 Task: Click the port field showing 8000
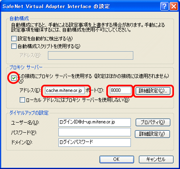(x=120, y=90)
